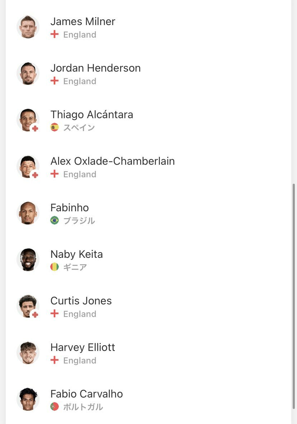
Task: Open James Milner's player avatar
Action: point(28,27)
